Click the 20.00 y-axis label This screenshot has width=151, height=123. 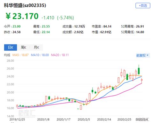pyautogui.click(x=10, y=92)
